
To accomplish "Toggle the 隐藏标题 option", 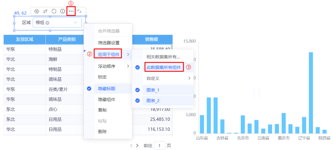I will [113, 89].
